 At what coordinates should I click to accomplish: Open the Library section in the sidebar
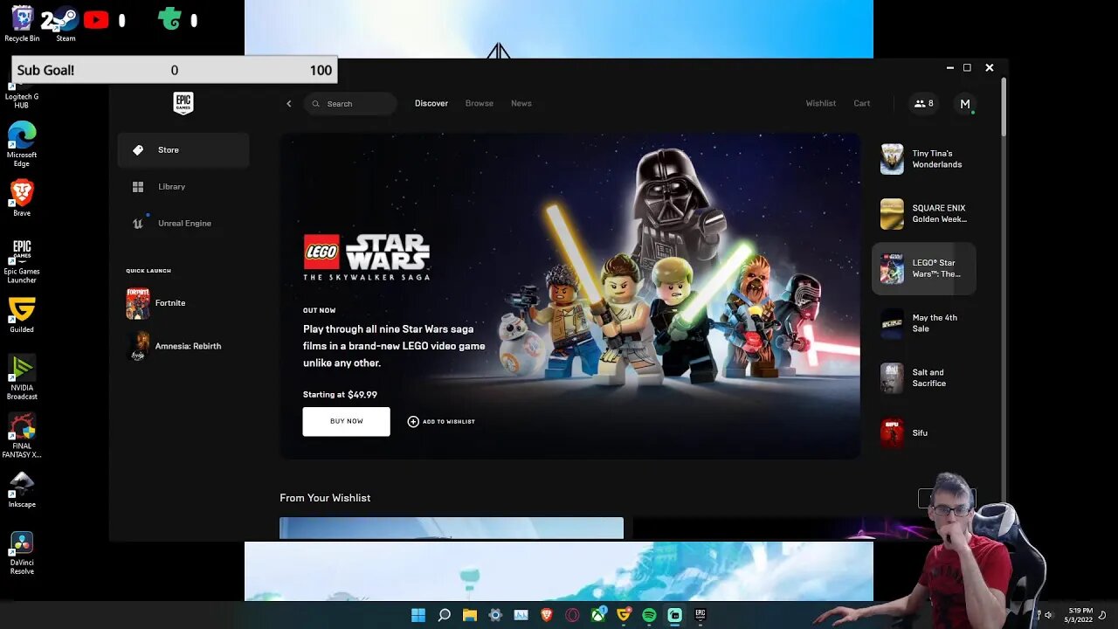[183, 187]
